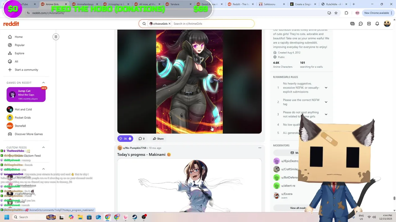Image resolution: width=396 pixels, height=222 pixels.
Task: Open the Popular feed
Action: click(19, 45)
